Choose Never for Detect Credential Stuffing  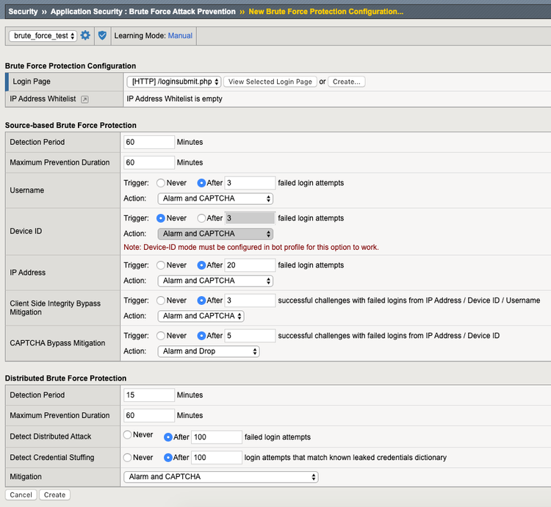pos(127,457)
